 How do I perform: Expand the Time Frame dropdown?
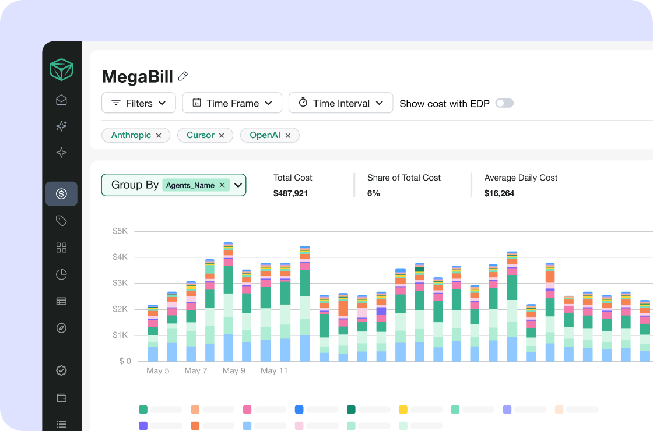point(233,103)
